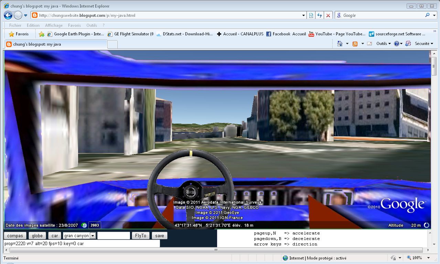
Task: Open the Sécurité dropdown
Action: 424,44
